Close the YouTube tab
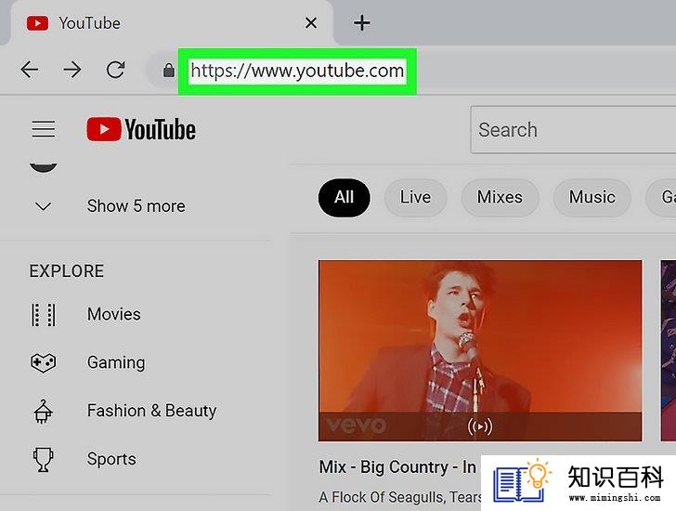This screenshot has height=511, width=676. click(x=311, y=23)
